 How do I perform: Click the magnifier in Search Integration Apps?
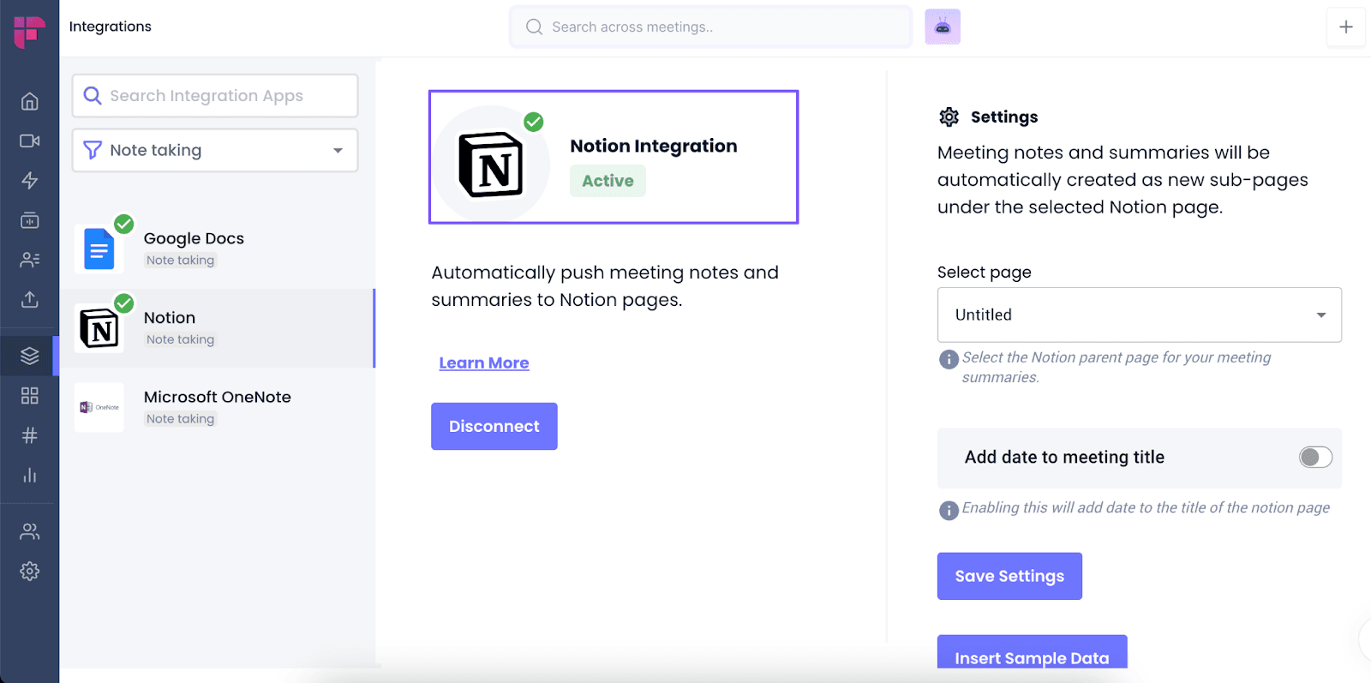(x=93, y=95)
